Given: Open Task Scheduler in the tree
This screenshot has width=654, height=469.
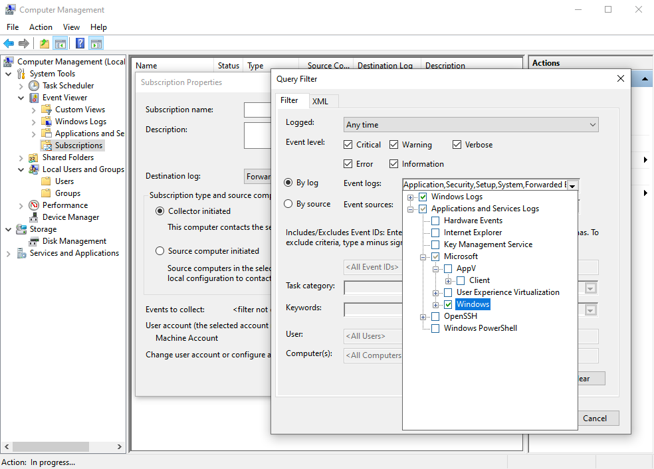Looking at the screenshot, I should pyautogui.click(x=68, y=86).
